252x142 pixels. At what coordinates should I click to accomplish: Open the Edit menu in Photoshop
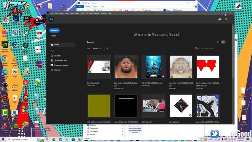pyautogui.click(x=56, y=13)
